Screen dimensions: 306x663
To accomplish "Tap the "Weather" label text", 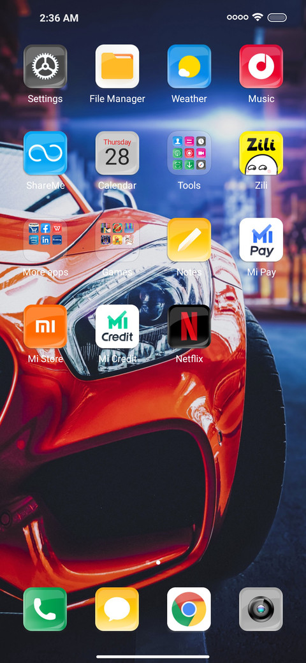I will [189, 99].
